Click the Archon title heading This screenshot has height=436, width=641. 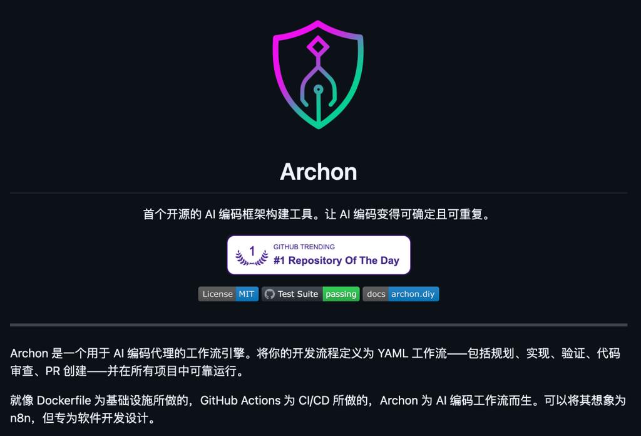pos(319,172)
